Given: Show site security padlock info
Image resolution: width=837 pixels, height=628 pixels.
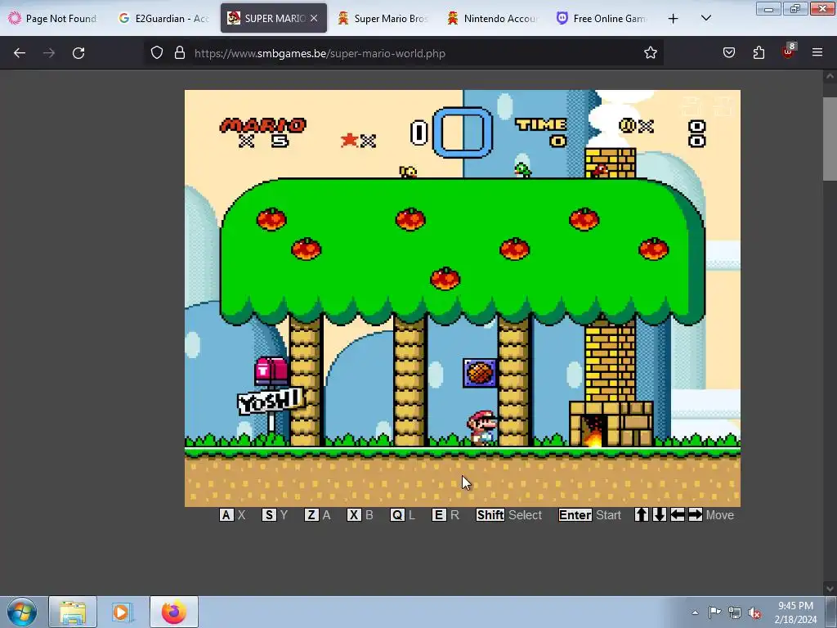Looking at the screenshot, I should pos(180,52).
